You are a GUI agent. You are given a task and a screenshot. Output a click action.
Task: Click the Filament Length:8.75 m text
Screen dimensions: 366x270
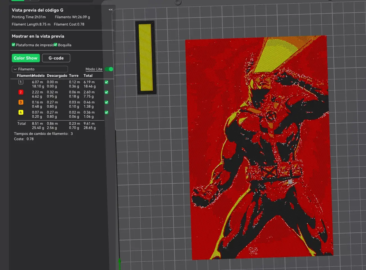[x=31, y=24]
